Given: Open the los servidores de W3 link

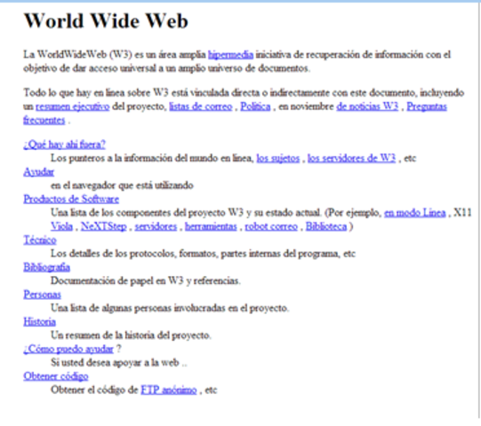Looking at the screenshot, I should (x=351, y=158).
